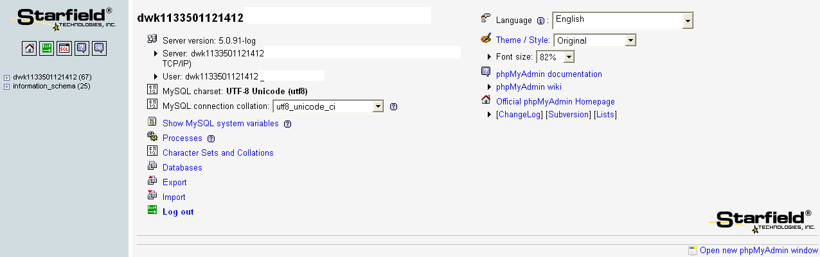
Task: Click the help icon next to Processes
Action: pyautogui.click(x=211, y=138)
